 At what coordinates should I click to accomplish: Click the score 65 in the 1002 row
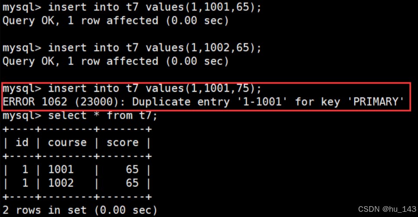pyautogui.click(x=132, y=183)
